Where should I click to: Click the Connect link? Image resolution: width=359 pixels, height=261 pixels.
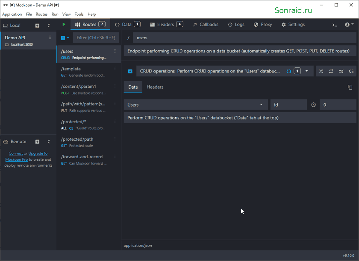point(15,154)
